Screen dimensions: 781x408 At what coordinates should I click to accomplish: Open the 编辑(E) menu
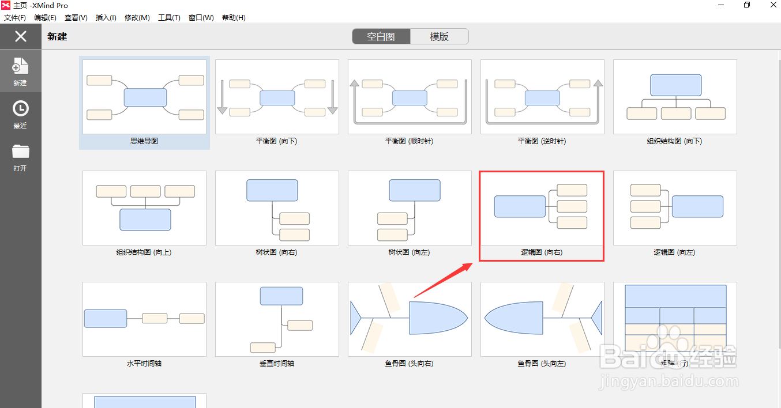pyautogui.click(x=45, y=17)
